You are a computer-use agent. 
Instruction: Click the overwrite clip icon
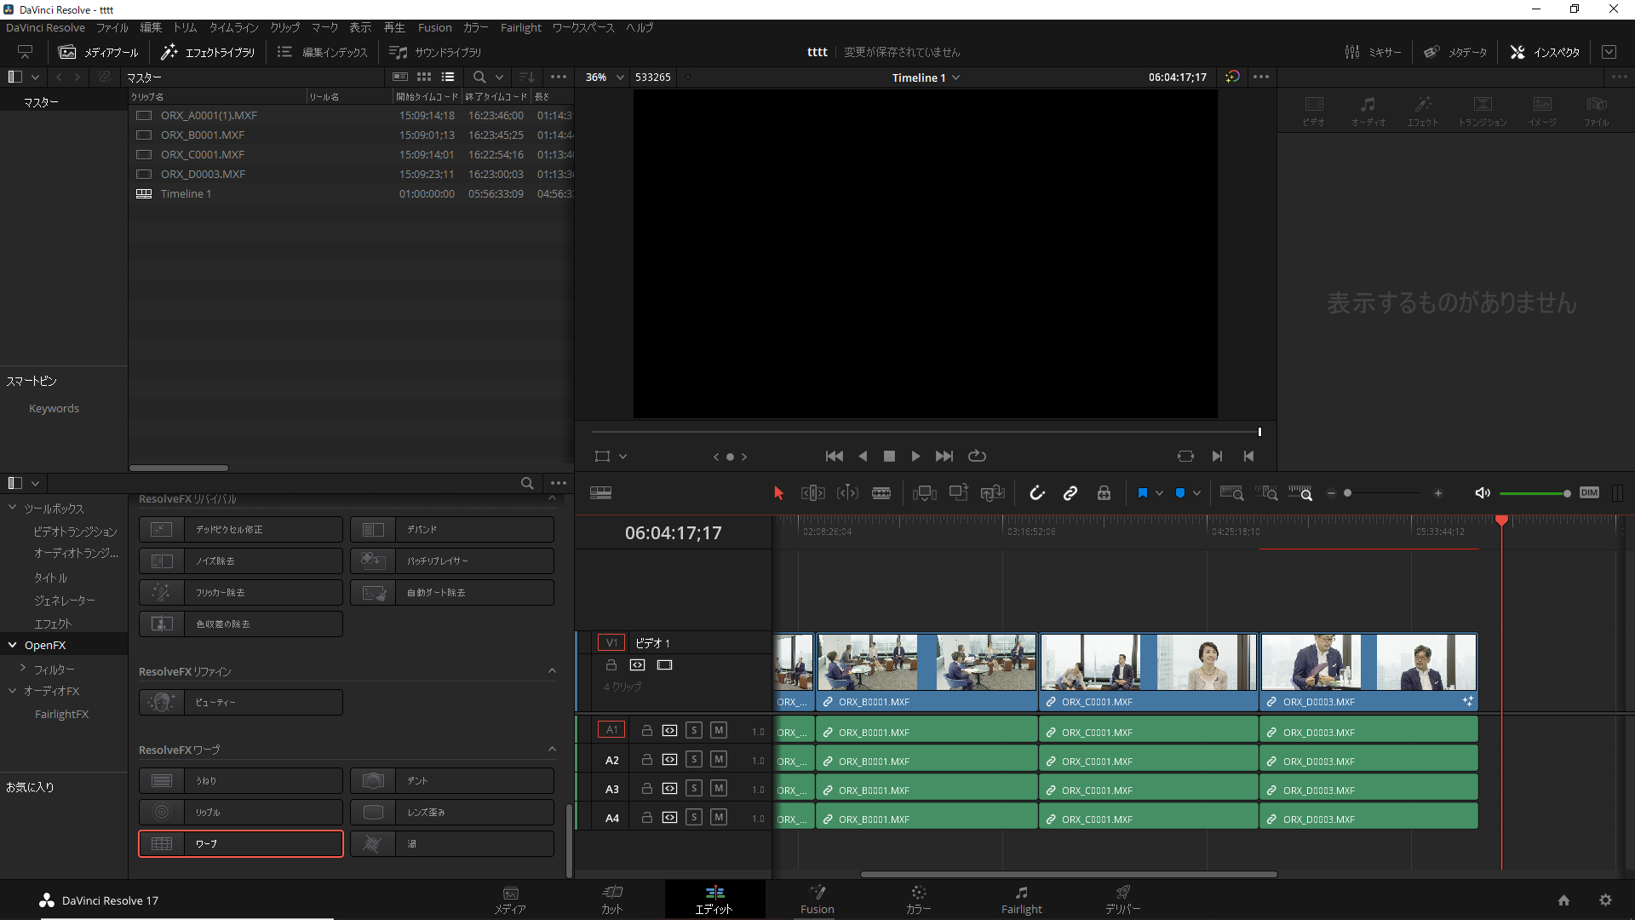(x=959, y=493)
